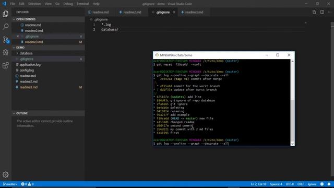
Task: Click terminal window vertical scrollbar thumb
Action: coord(292,120)
